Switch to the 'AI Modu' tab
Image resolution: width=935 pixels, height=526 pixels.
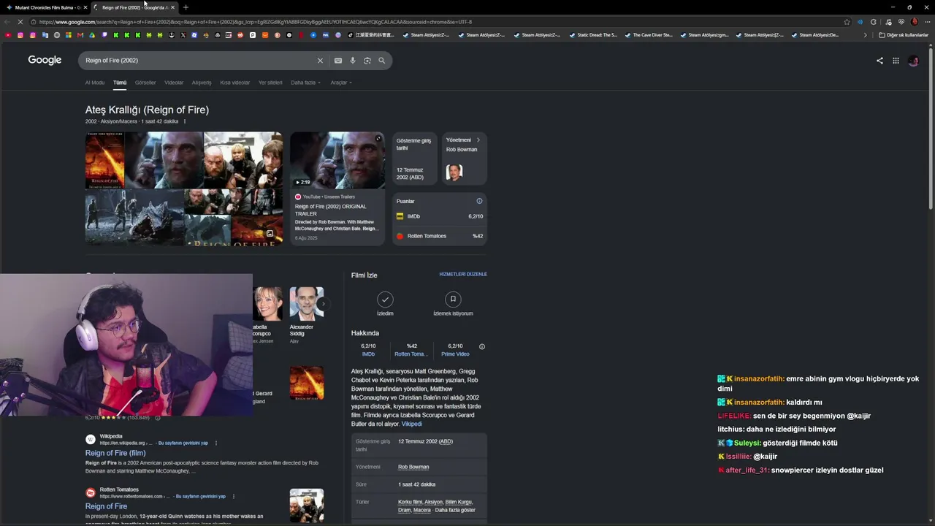pos(94,83)
